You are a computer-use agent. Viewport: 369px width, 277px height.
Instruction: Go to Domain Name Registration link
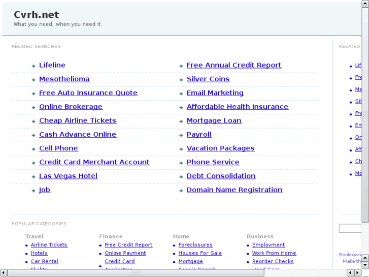tap(234, 190)
